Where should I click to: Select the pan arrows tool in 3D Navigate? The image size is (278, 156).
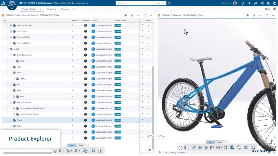click(x=200, y=148)
